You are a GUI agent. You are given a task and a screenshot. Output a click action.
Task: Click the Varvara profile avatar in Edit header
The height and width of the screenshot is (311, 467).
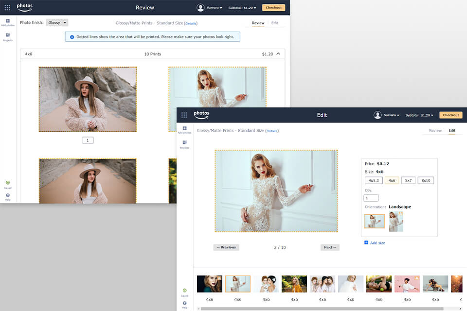coord(377,115)
